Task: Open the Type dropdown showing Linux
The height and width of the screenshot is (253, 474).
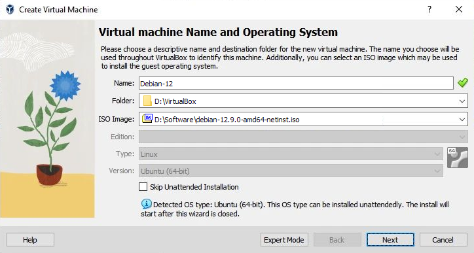Action: [x=291, y=154]
